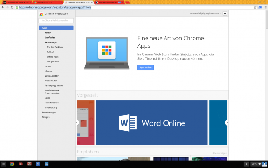Click Alle anzeigen next to Empfohlen
Image resolution: width=268 pixels, height=168 pixels.
tap(220, 153)
